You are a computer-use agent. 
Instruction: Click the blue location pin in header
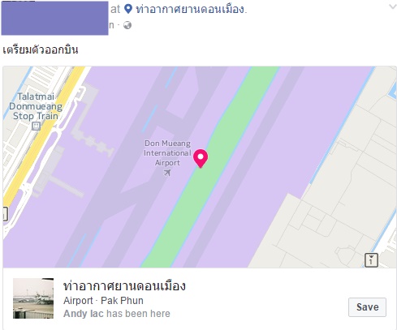click(128, 9)
